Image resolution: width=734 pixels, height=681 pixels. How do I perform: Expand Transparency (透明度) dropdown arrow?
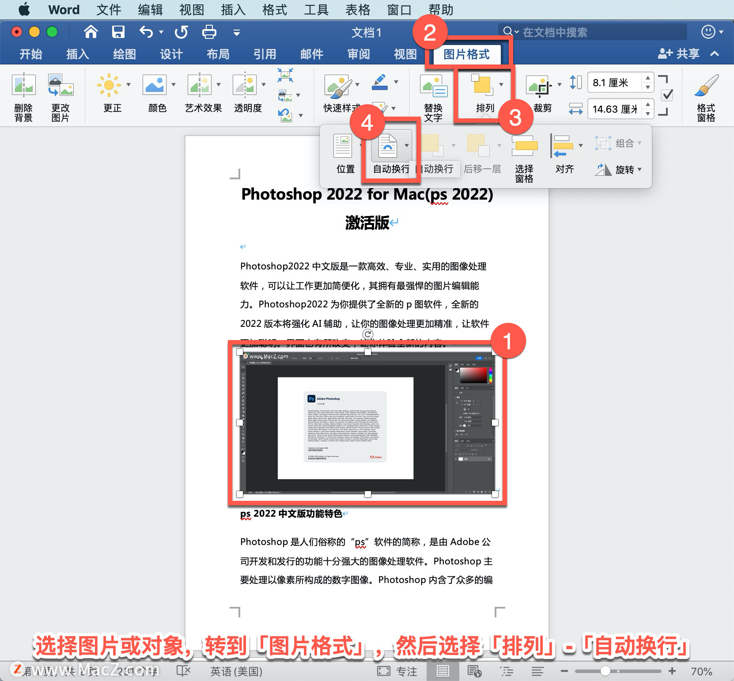tap(264, 84)
